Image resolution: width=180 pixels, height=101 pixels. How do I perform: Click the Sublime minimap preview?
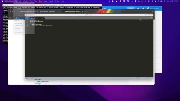point(141,20)
